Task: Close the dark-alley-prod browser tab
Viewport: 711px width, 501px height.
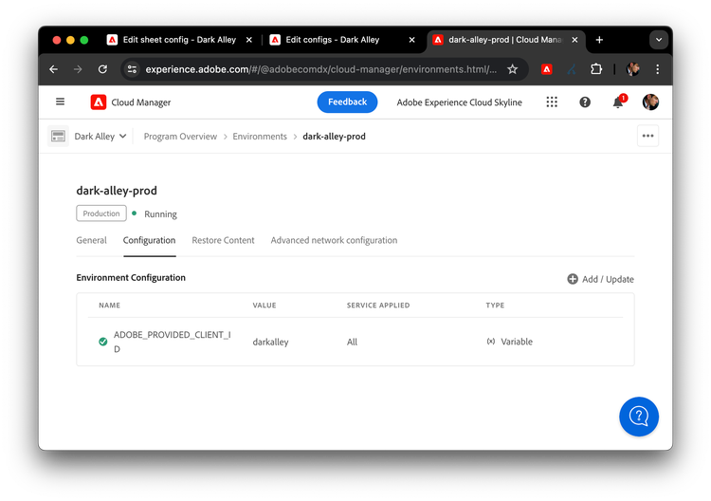Action: 574,40
